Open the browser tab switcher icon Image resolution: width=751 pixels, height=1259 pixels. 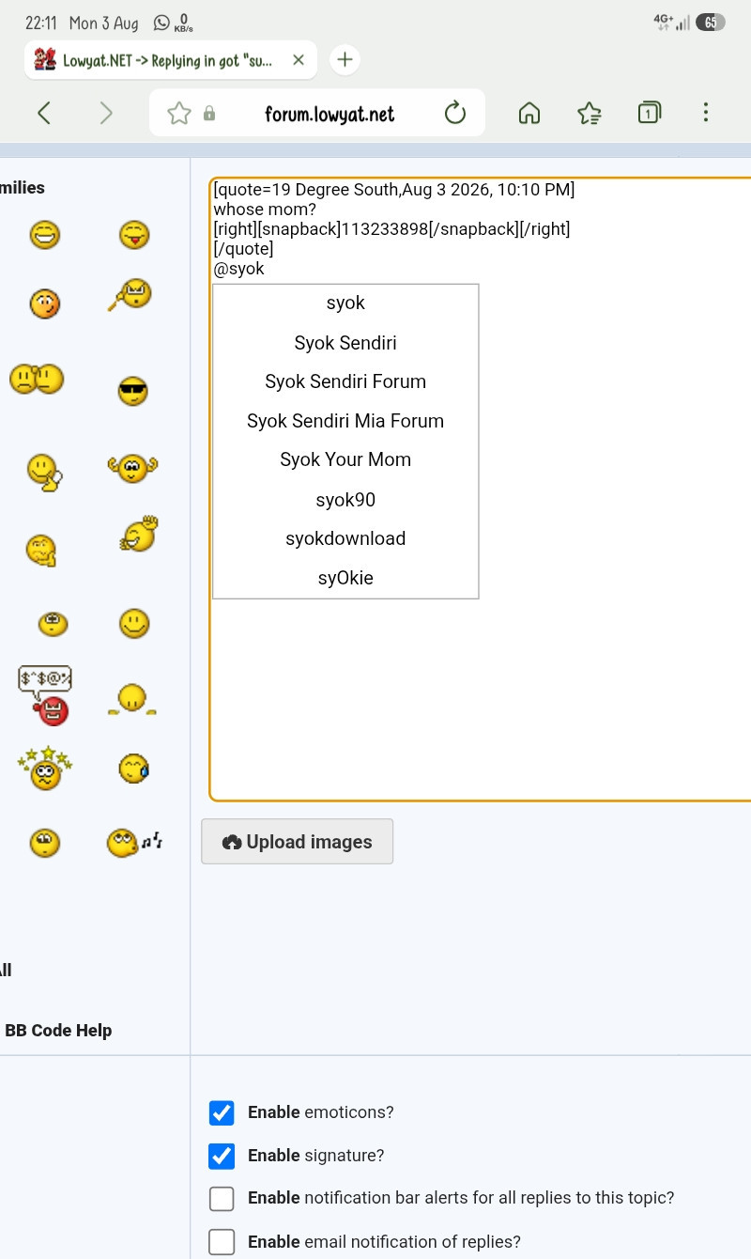point(649,114)
